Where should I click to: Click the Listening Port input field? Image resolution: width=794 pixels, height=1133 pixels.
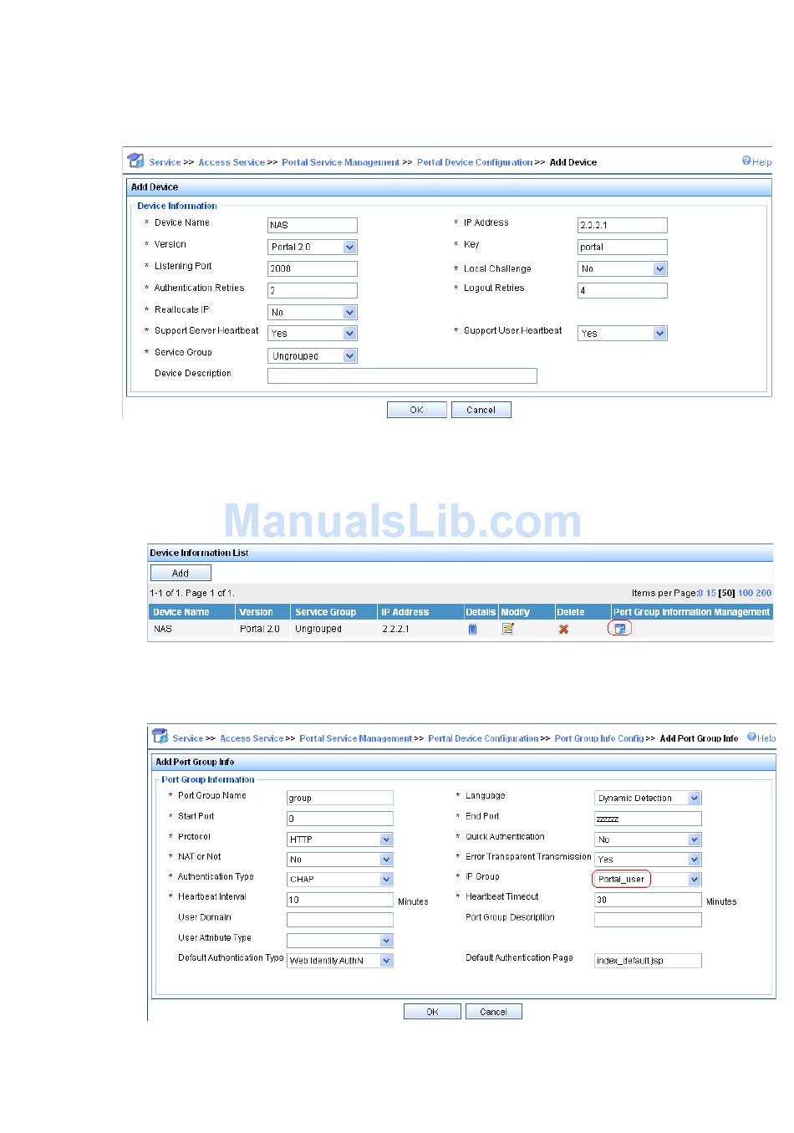coord(313,268)
